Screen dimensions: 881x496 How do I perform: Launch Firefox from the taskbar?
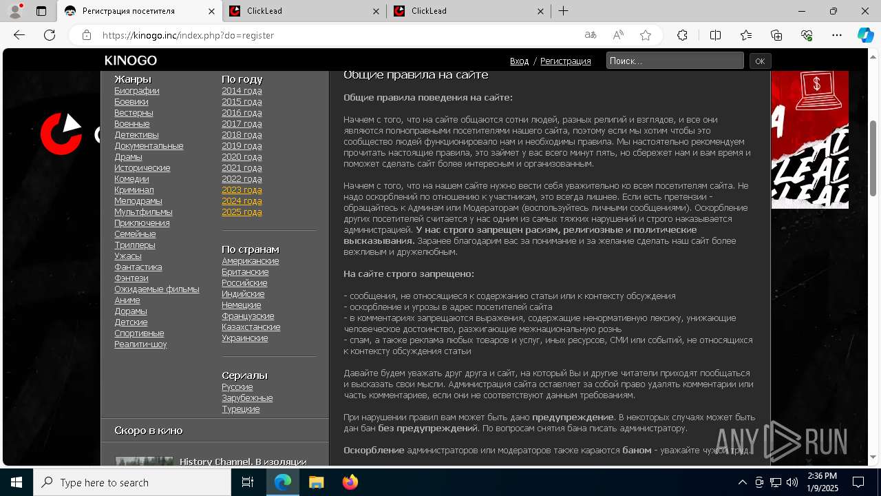350,482
